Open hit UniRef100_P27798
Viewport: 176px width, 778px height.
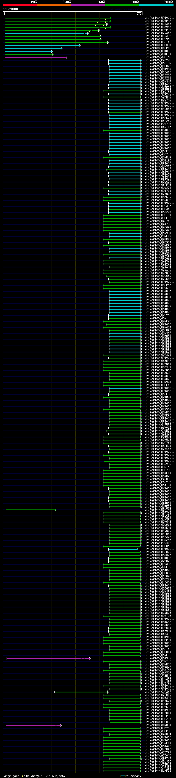[x=158, y=91]
